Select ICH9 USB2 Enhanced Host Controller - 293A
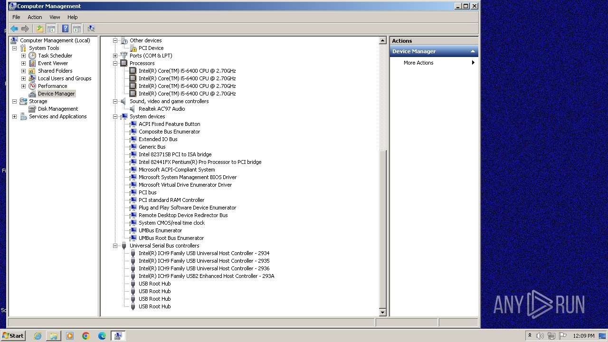Screen dimensions: 608x342 pos(207,276)
